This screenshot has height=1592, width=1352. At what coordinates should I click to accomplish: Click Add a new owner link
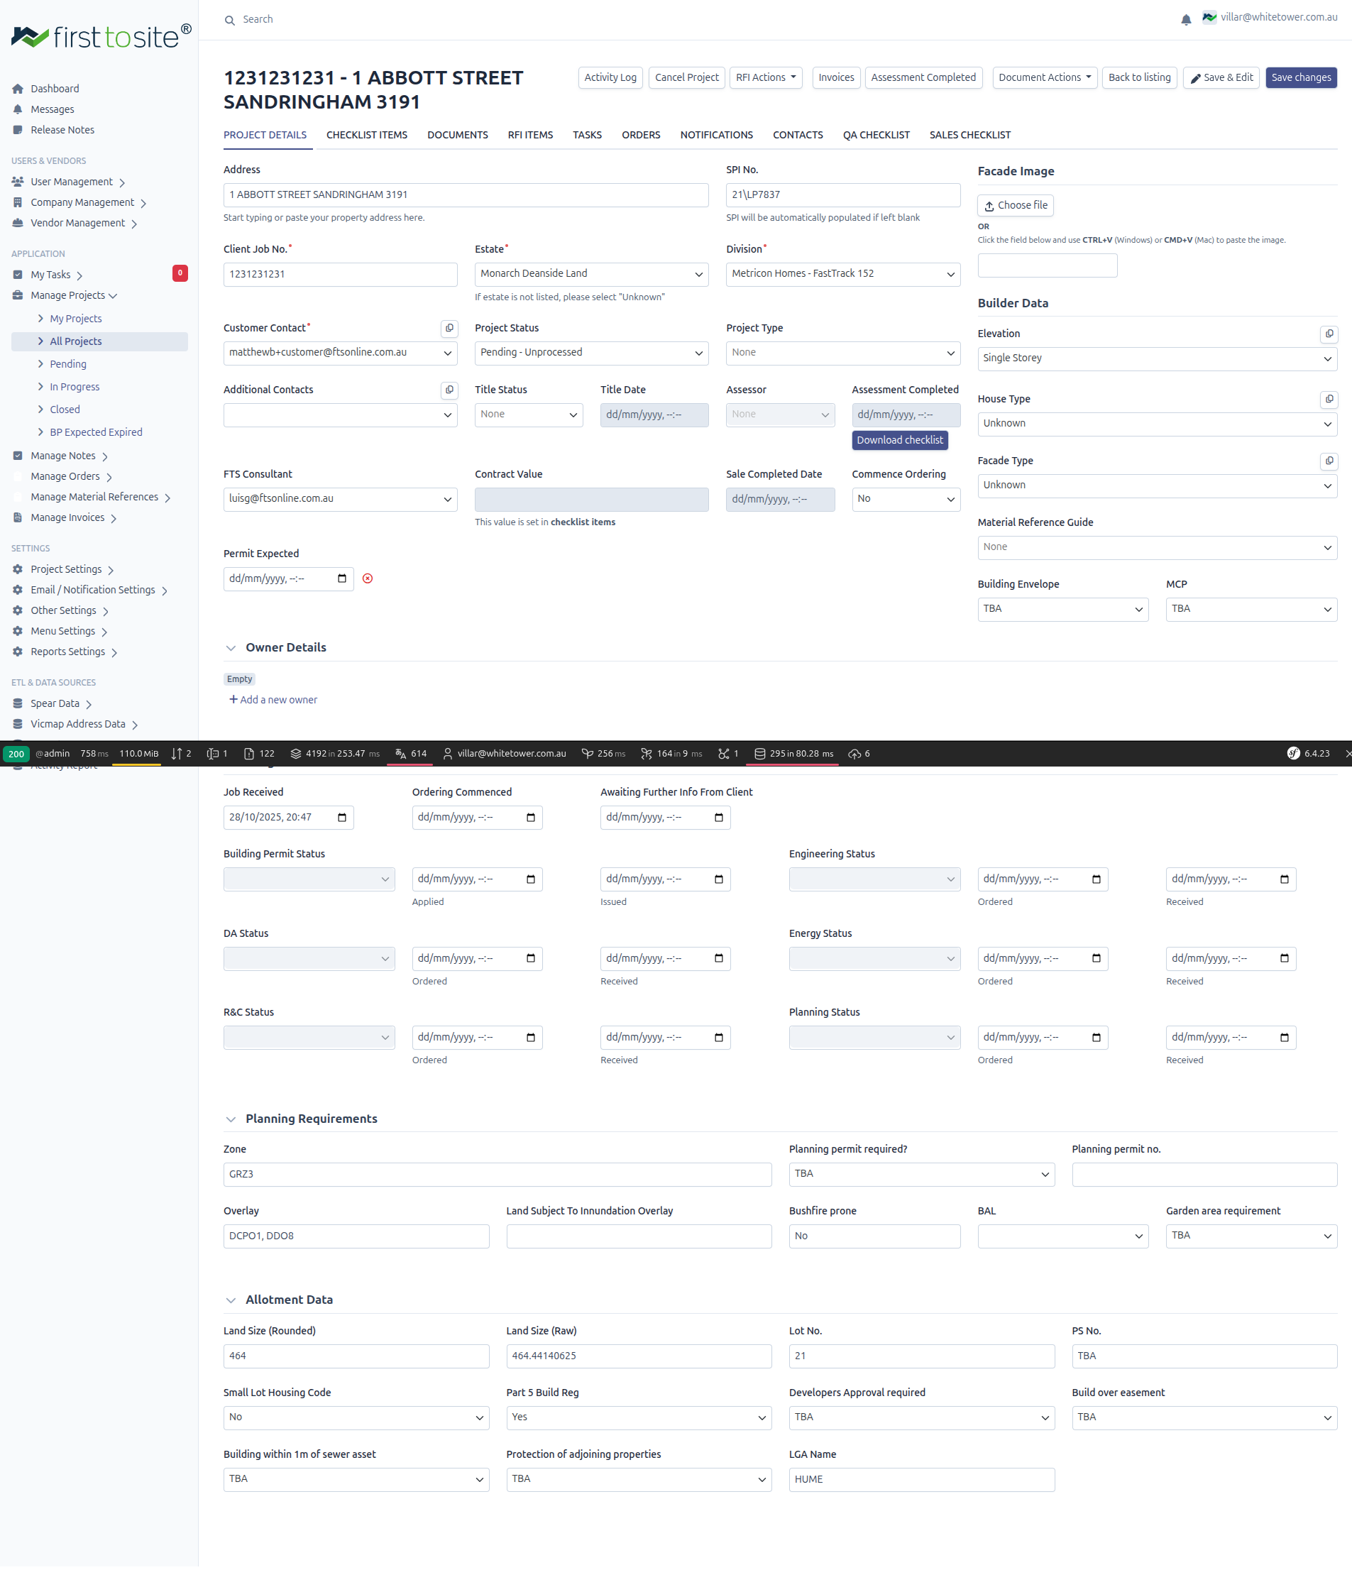(273, 700)
